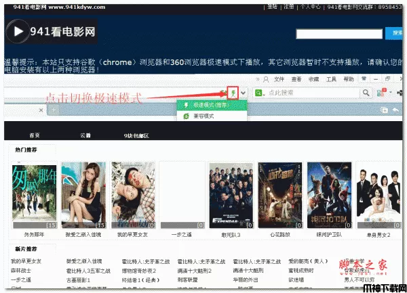407x293 pixels.
Task: Expand the » overflow chevron in menu bar
Action: tap(258, 79)
